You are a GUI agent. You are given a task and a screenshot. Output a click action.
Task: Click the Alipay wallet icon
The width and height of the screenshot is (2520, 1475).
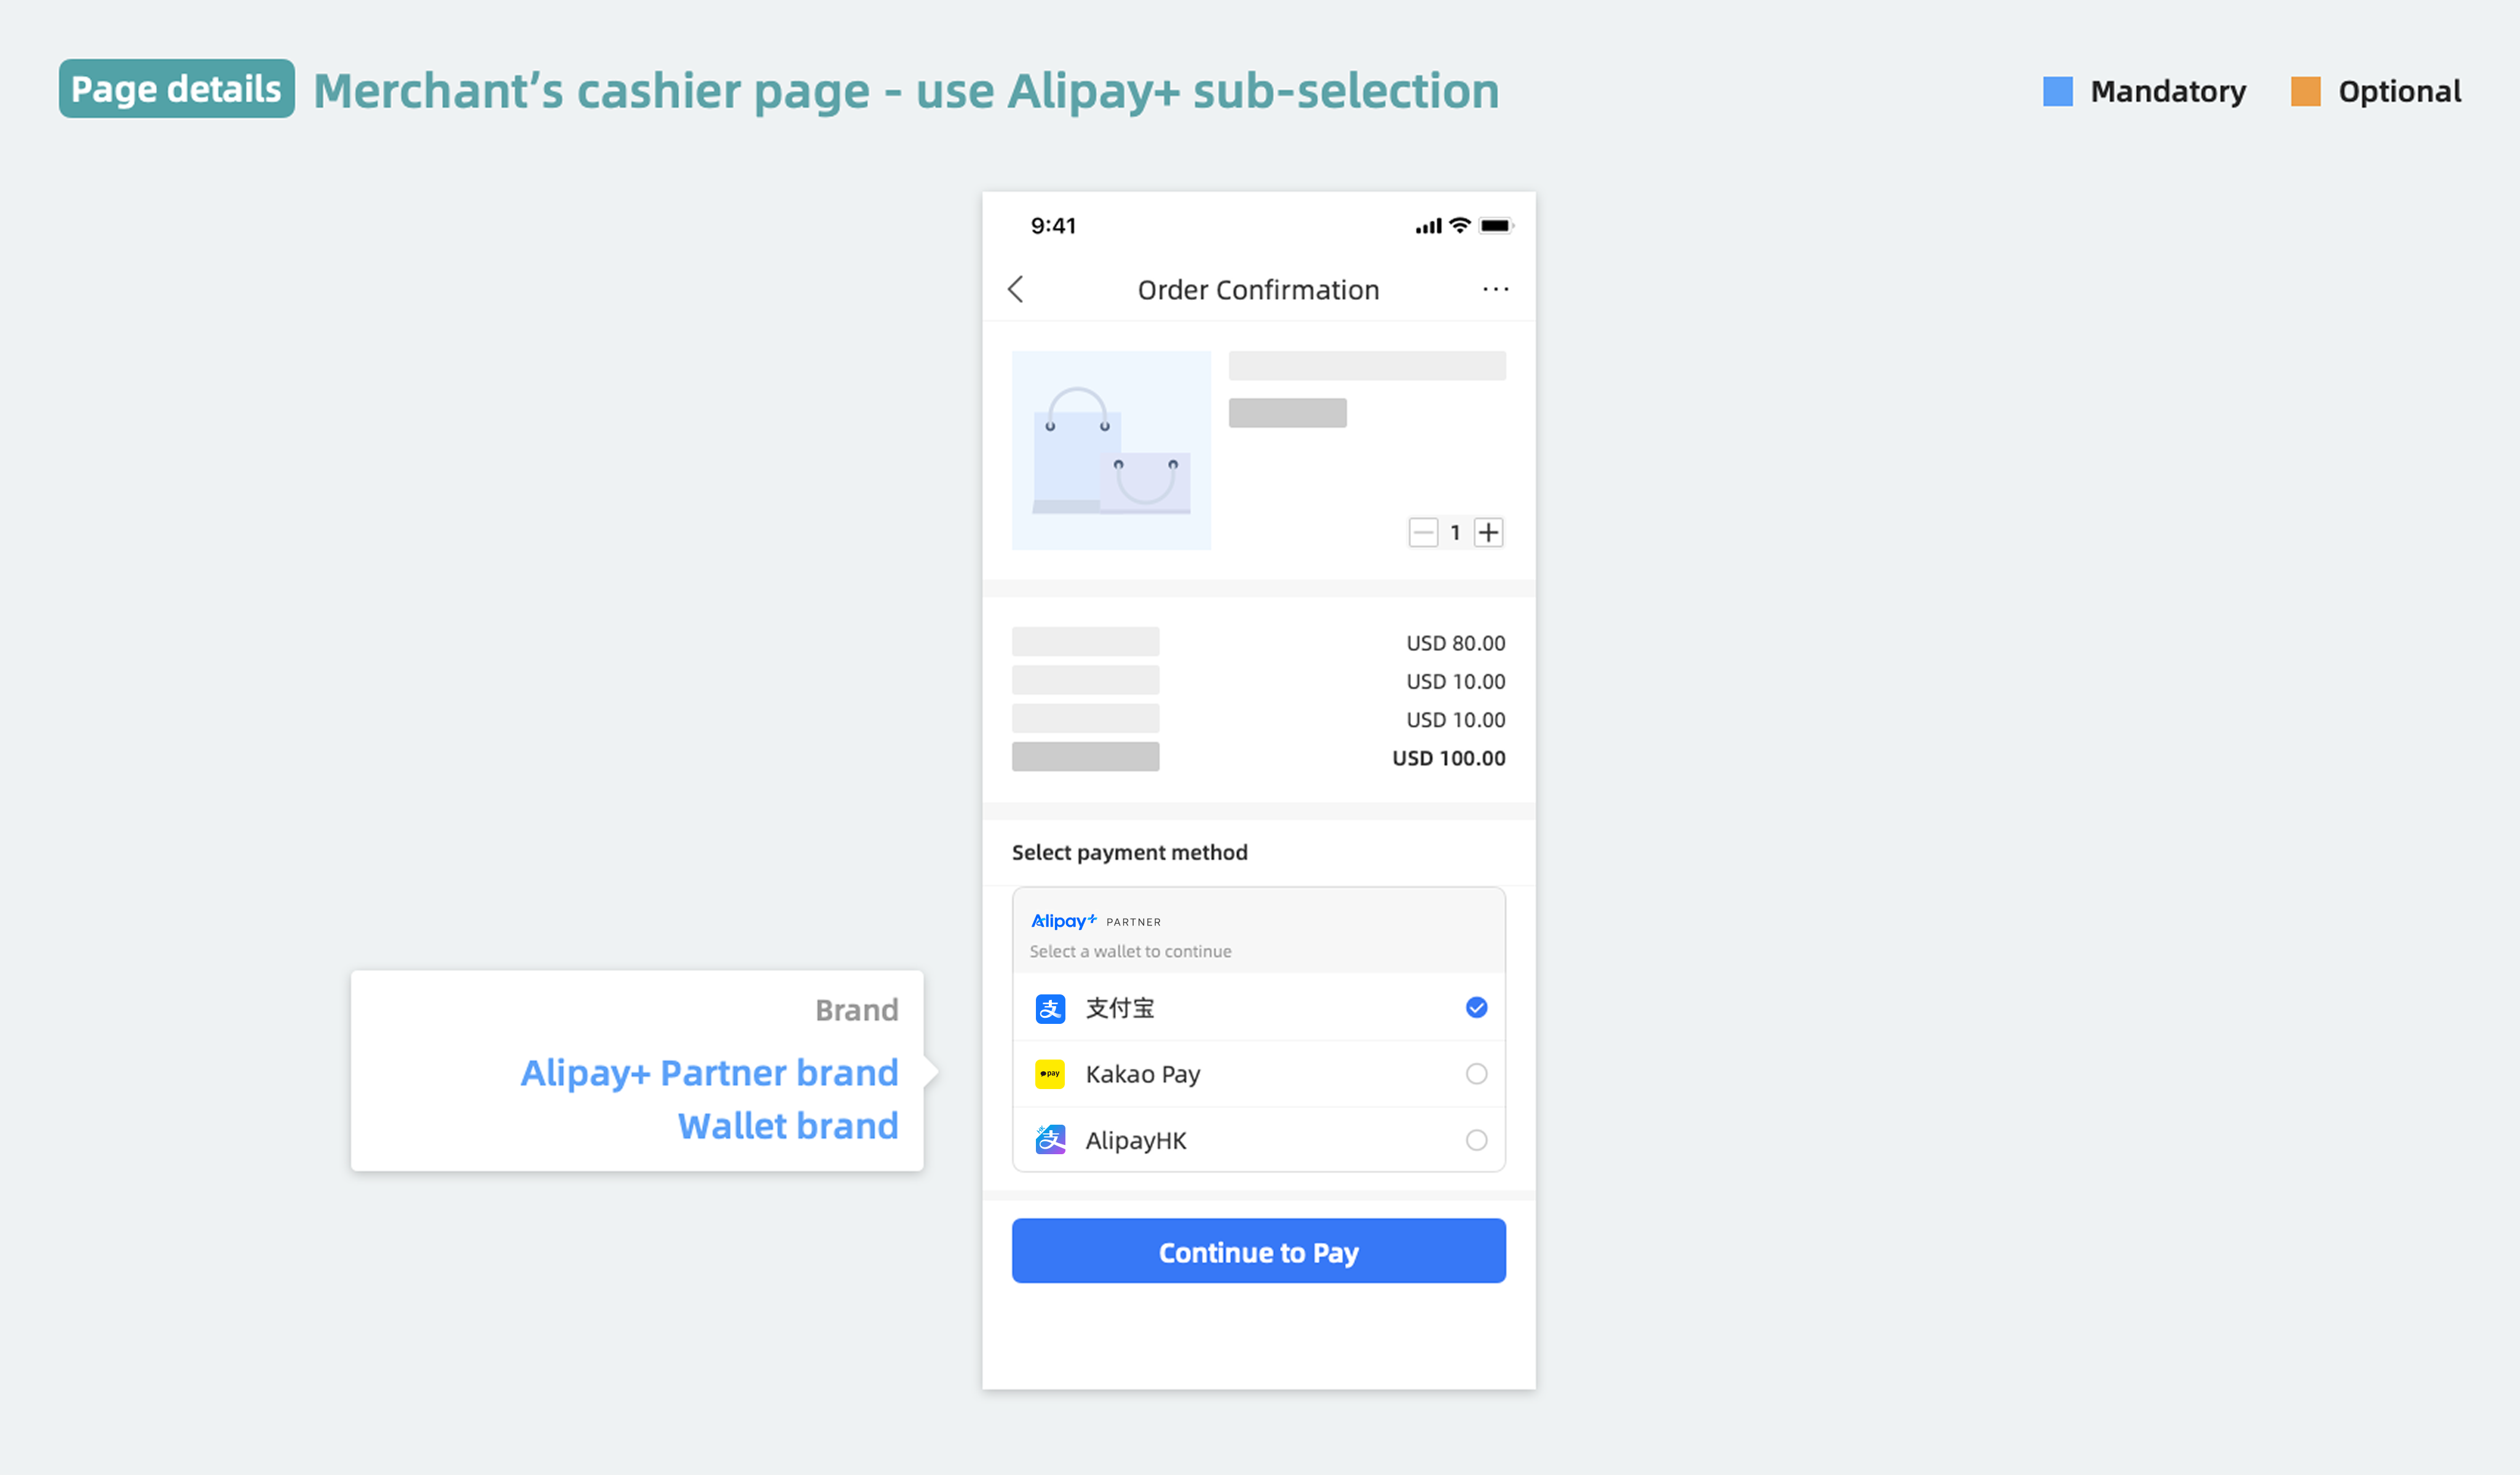(x=1050, y=1008)
